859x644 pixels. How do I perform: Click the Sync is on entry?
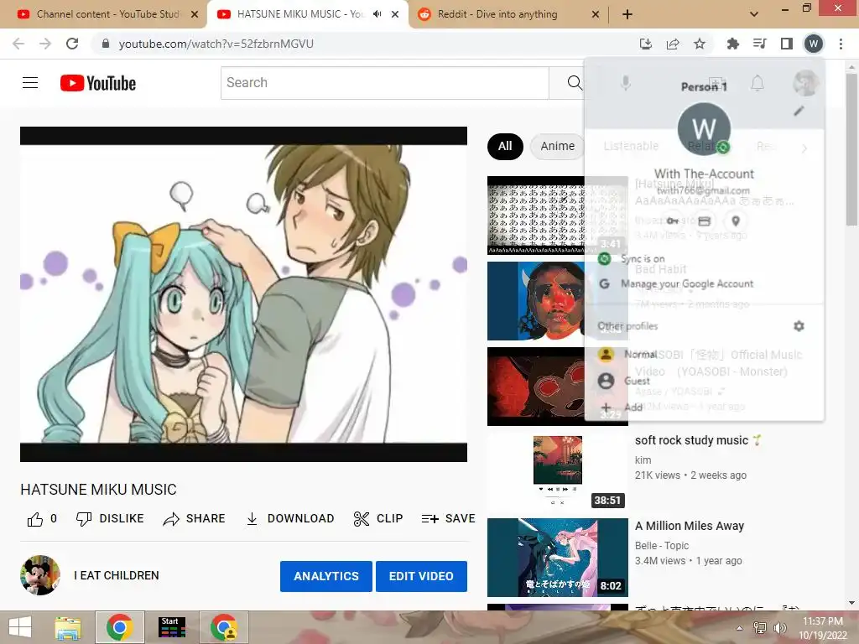click(704, 258)
